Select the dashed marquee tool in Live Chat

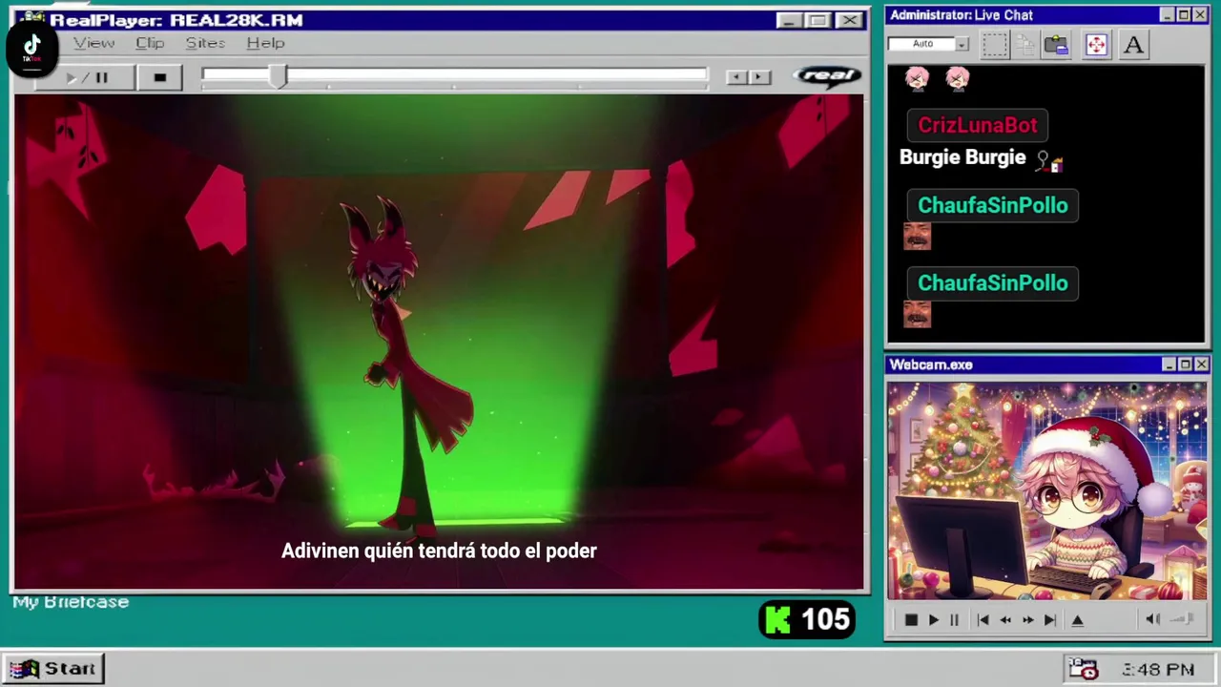[x=994, y=45]
